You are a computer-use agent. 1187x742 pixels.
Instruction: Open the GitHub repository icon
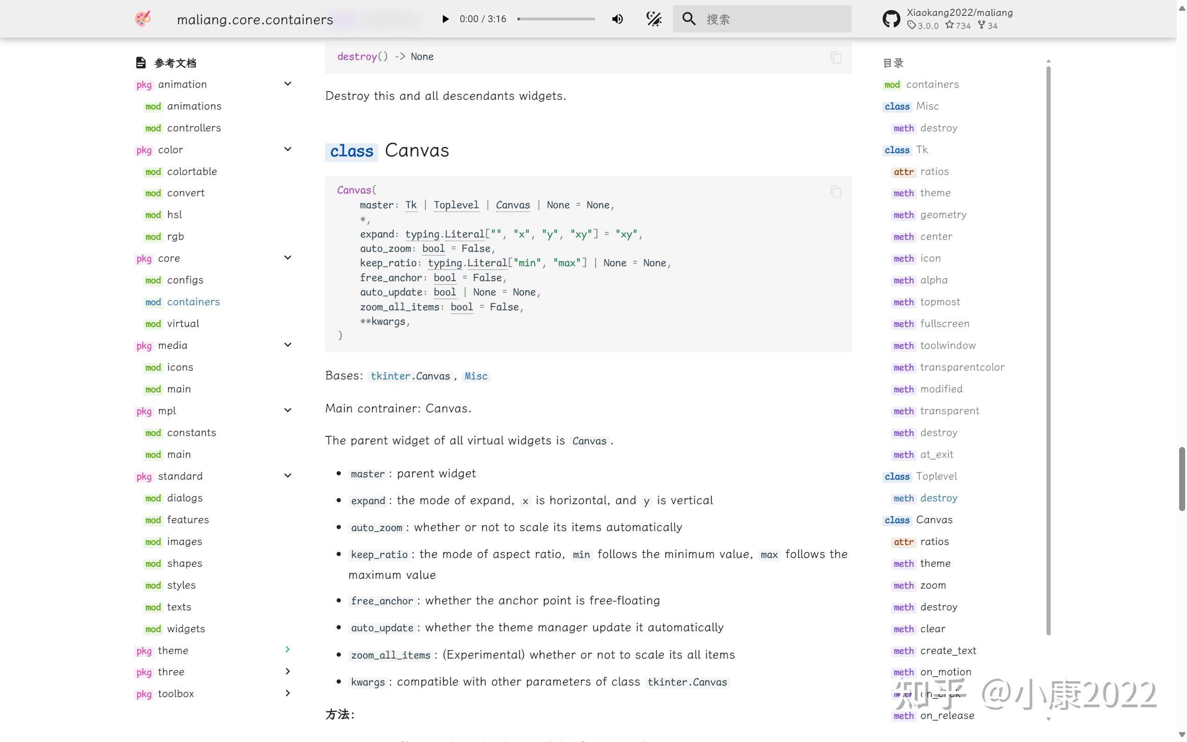[x=891, y=19]
